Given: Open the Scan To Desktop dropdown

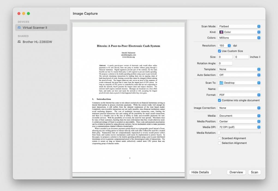Looking at the screenshot, I should click(x=239, y=83).
